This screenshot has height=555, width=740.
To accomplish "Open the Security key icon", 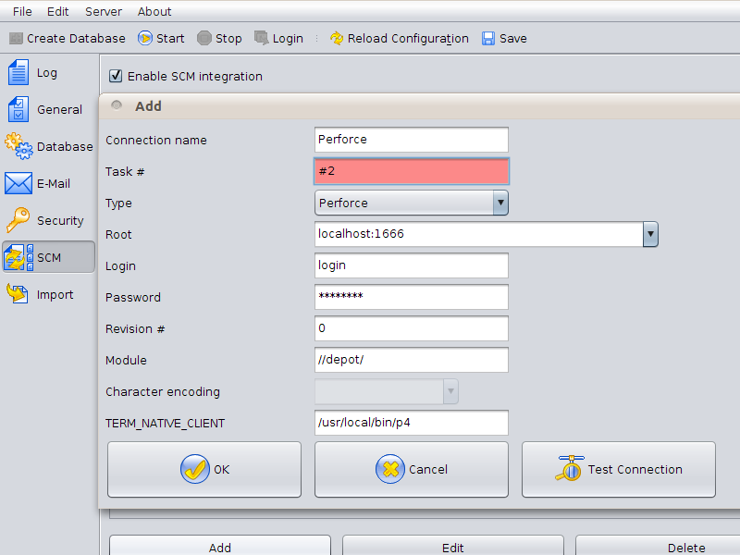I will pyautogui.click(x=18, y=220).
